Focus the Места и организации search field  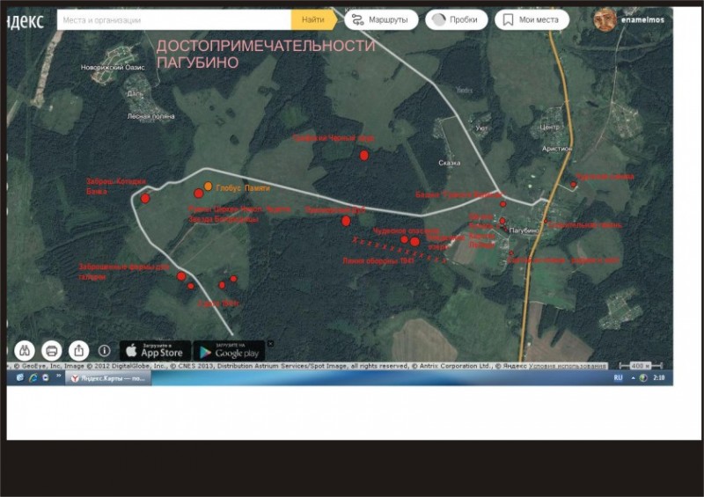tap(174, 19)
